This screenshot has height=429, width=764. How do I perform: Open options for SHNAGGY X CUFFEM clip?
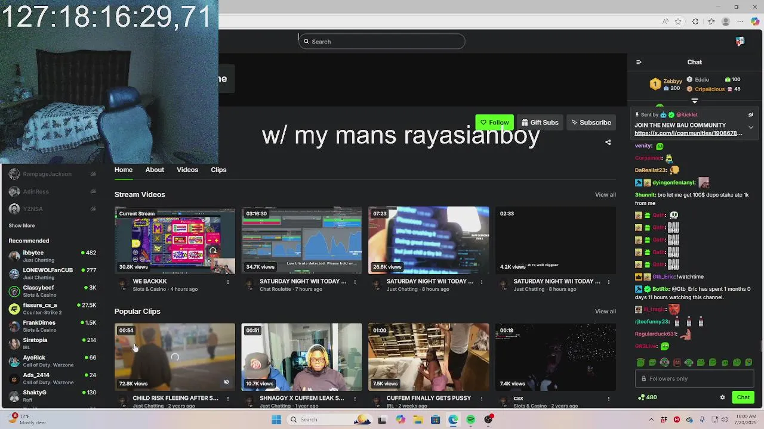pyautogui.click(x=355, y=399)
